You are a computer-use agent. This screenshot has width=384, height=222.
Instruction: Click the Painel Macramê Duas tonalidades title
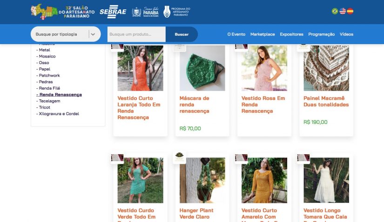326,101
